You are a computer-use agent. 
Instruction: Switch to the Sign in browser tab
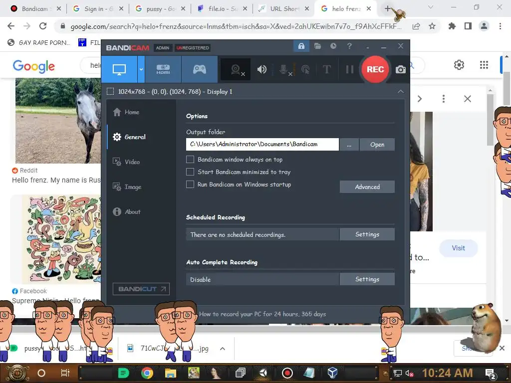[x=98, y=9]
